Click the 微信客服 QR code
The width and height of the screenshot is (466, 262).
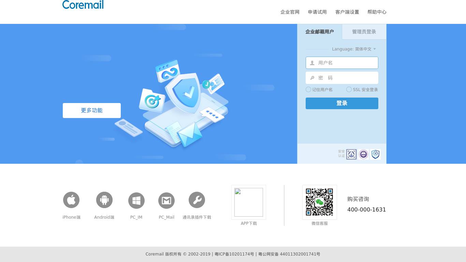319,202
